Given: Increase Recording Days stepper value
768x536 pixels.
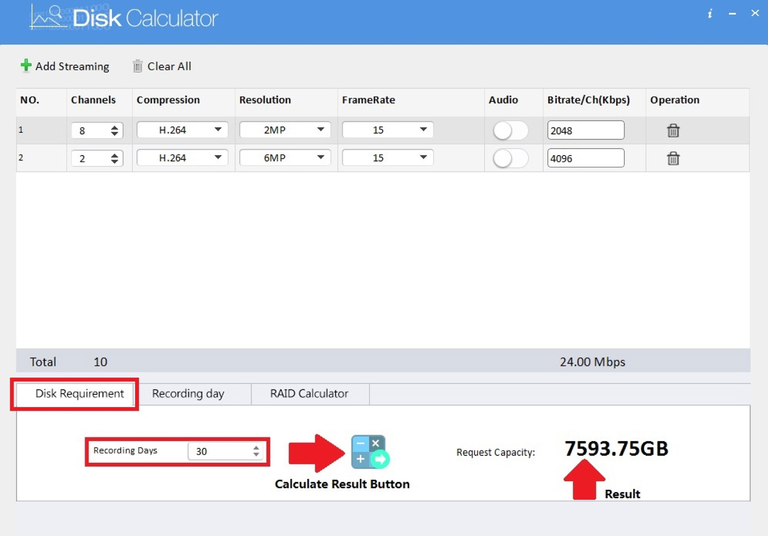Looking at the screenshot, I should point(256,447).
